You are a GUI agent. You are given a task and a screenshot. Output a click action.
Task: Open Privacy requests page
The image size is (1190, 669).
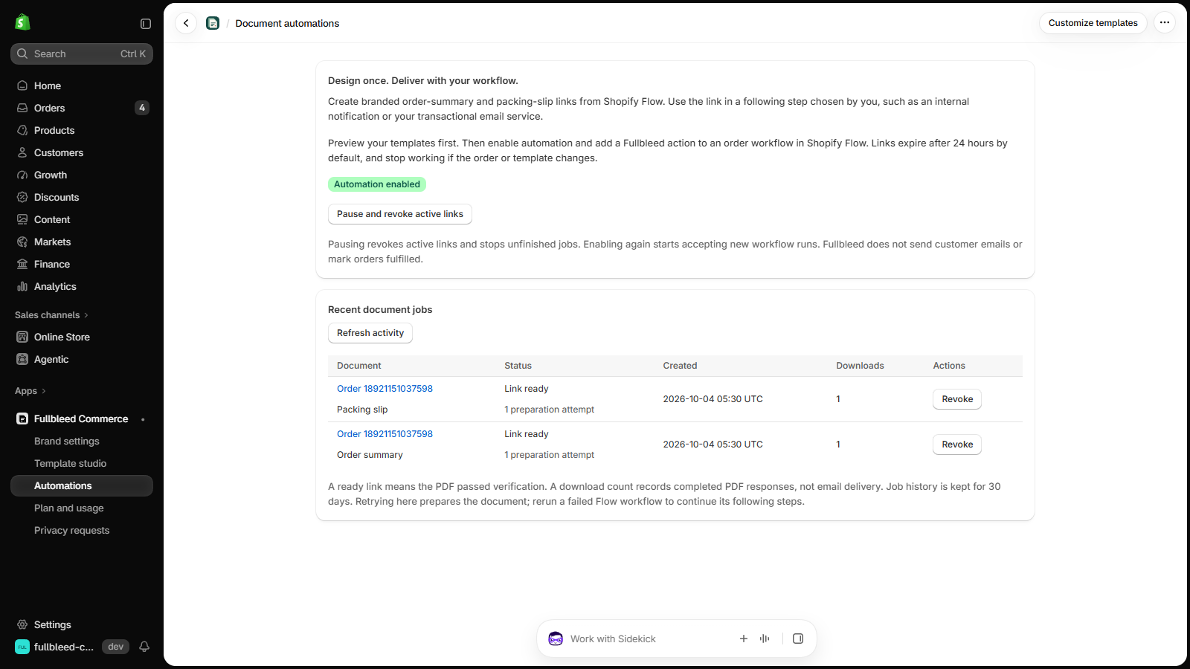tap(72, 530)
